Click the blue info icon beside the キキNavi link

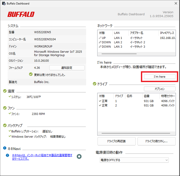point(7,155)
